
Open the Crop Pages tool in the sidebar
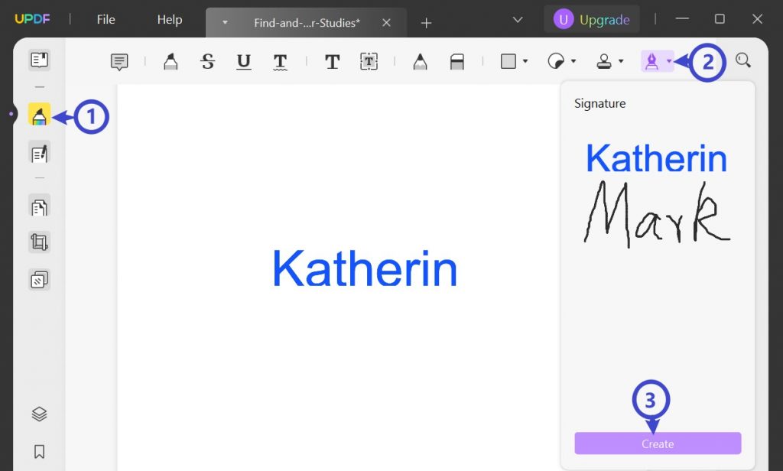pos(40,242)
